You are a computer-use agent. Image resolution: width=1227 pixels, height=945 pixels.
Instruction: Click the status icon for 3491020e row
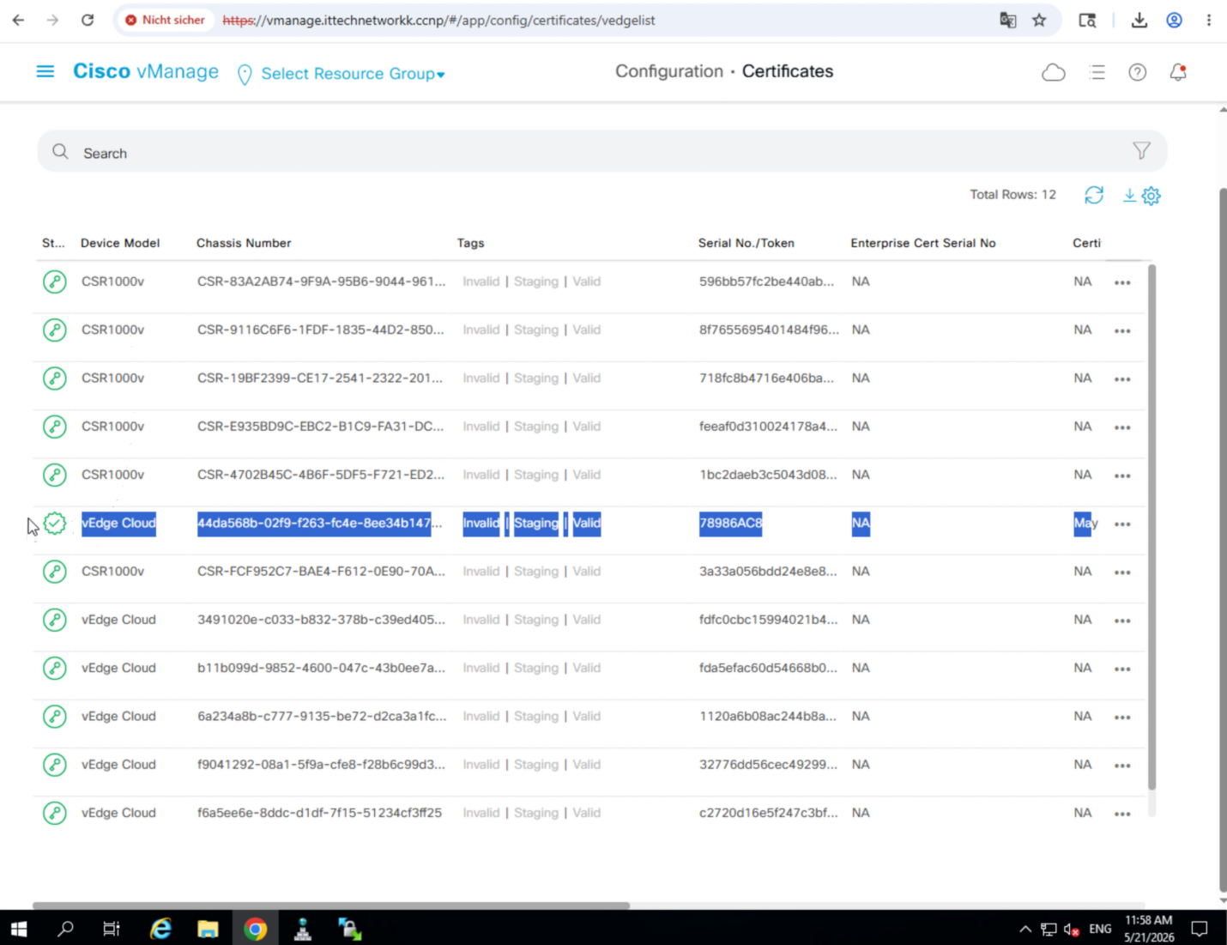coord(55,620)
